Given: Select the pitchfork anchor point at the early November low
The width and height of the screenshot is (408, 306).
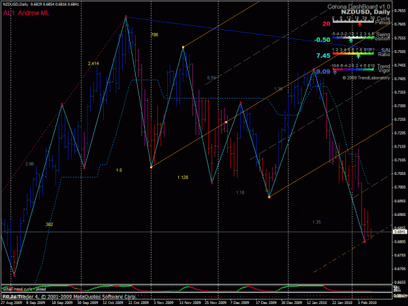Looking at the screenshot, I should tap(151, 167).
